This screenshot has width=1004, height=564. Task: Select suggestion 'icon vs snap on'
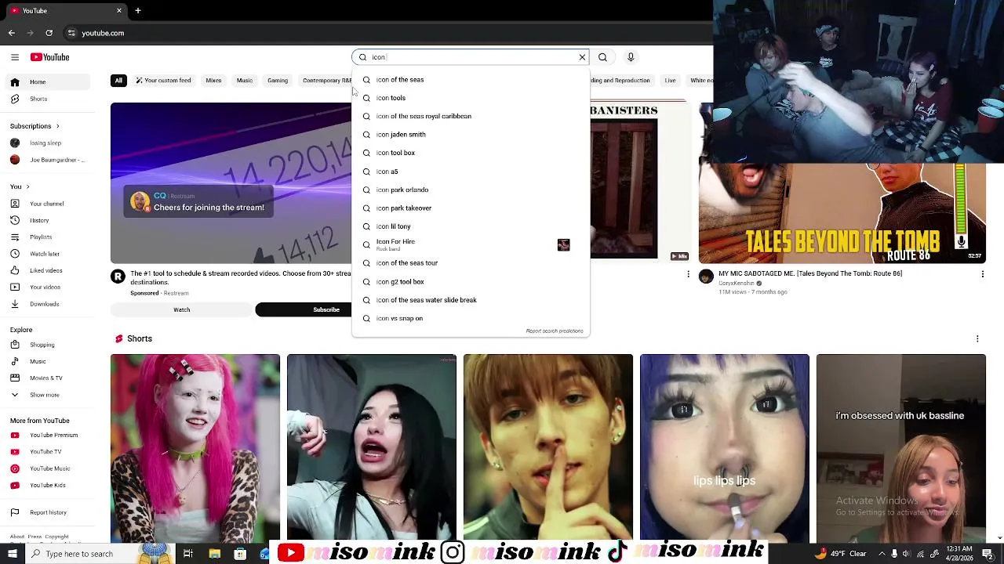click(x=471, y=318)
